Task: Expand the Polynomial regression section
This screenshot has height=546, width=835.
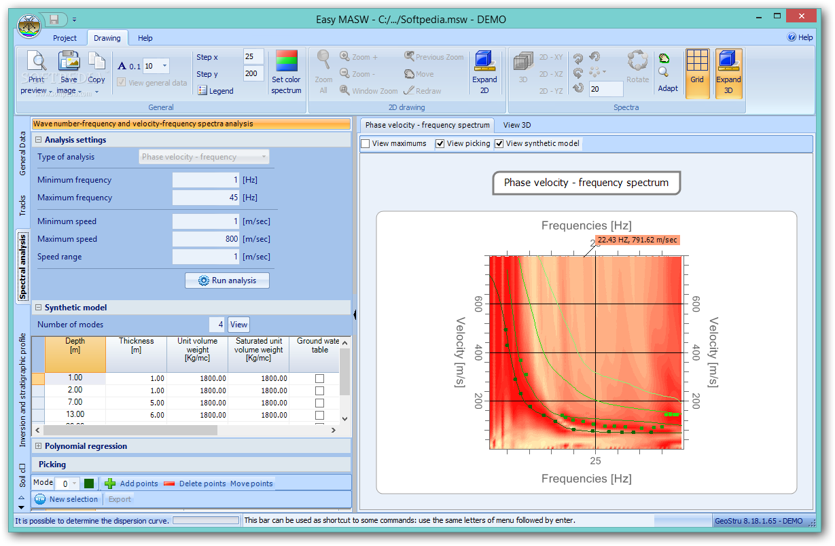Action: click(x=39, y=446)
